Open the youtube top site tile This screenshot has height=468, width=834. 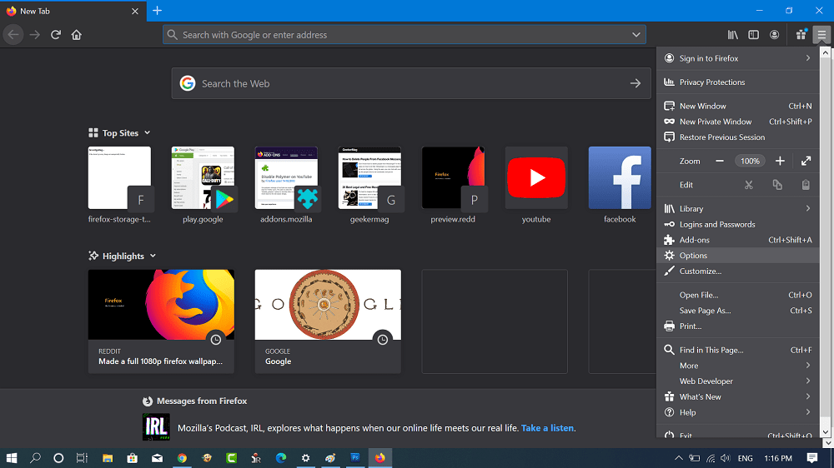click(536, 178)
